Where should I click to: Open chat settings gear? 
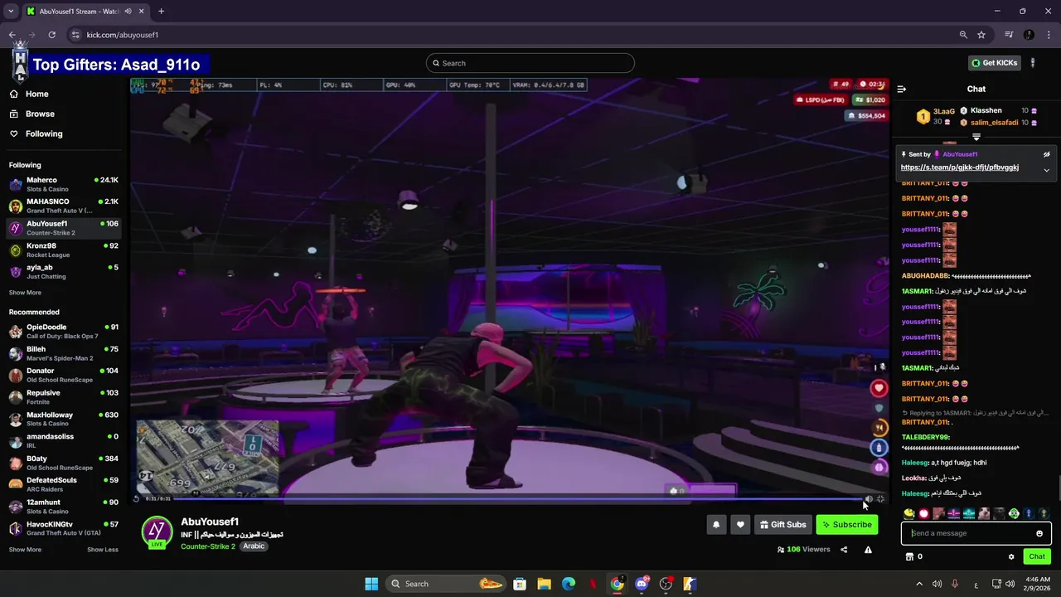click(x=1011, y=556)
